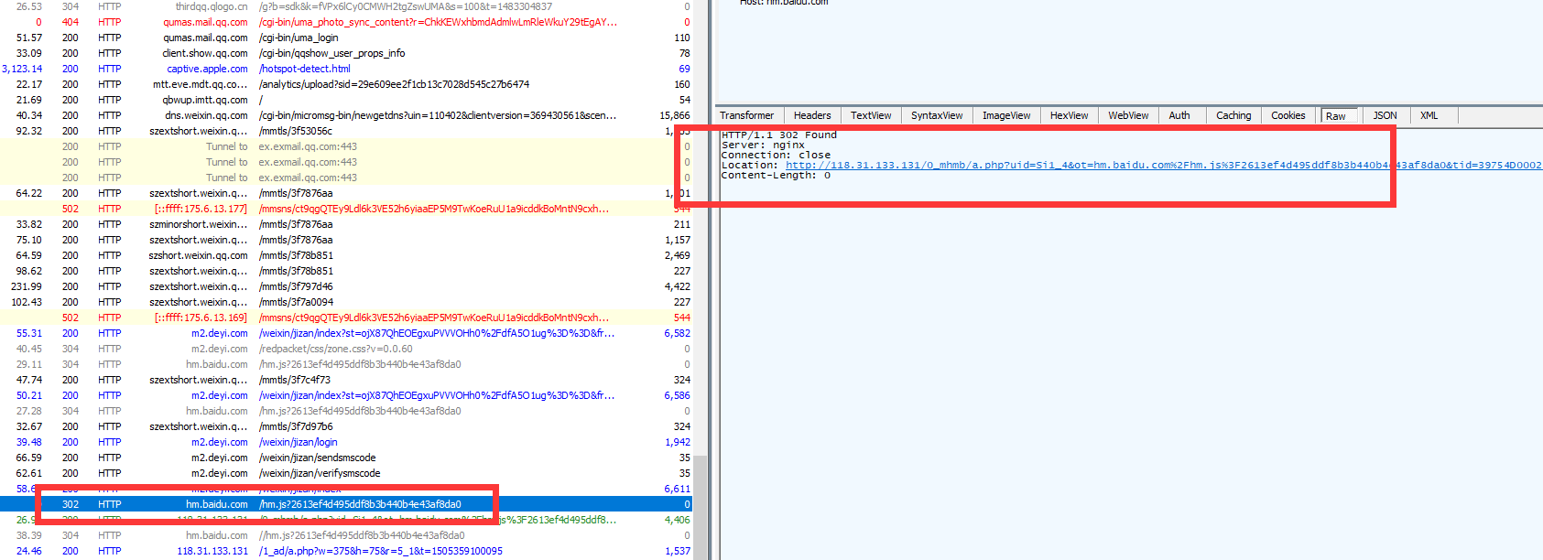Click the 3,123.14 timing value of the captive.apple.com row
Viewport: 1543px width, 560px height.
point(22,69)
